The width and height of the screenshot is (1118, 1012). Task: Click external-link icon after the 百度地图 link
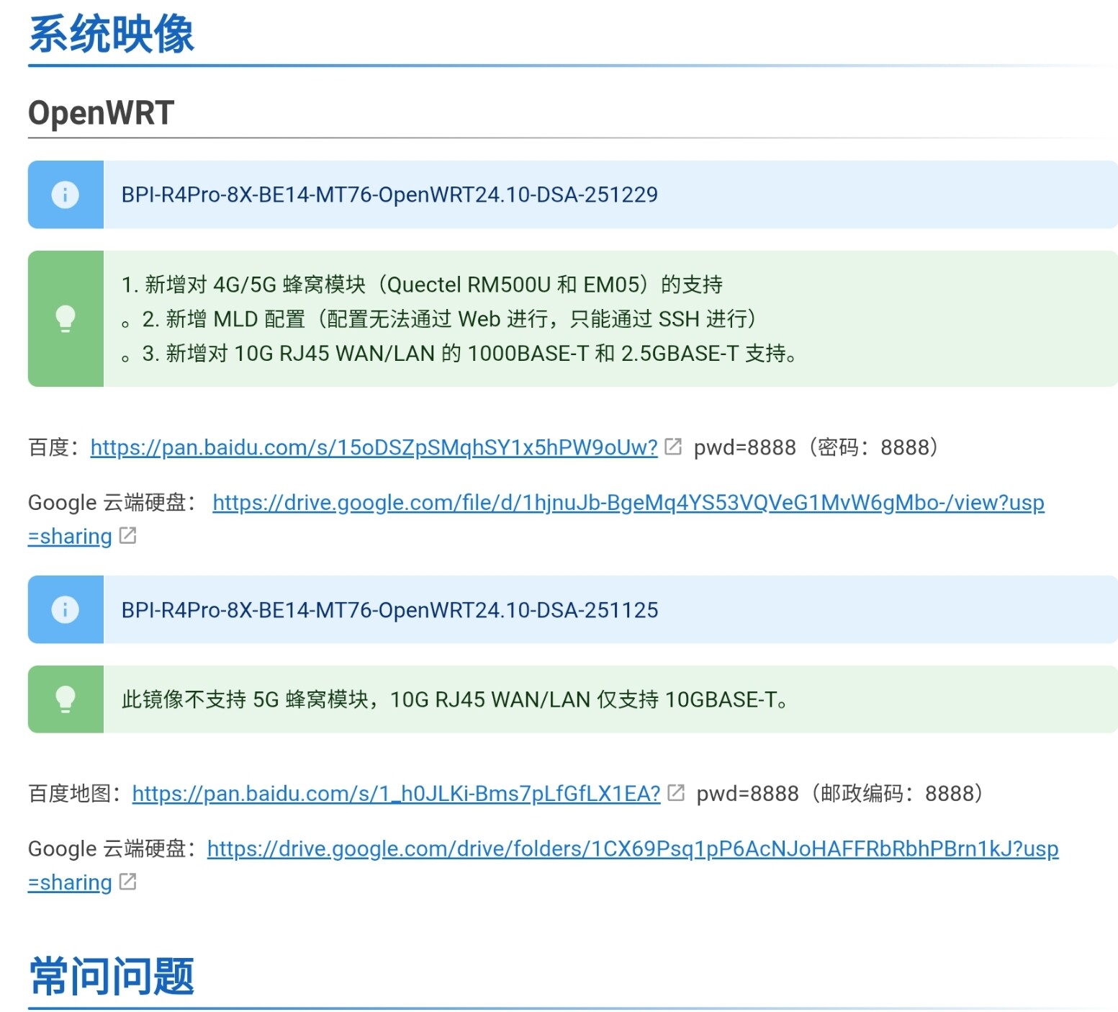click(676, 793)
